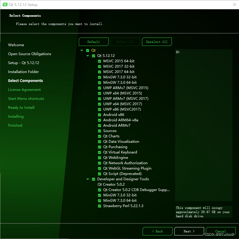
Task: Uncheck Qt Virtual Keyboard checkbox
Action: click(99, 152)
